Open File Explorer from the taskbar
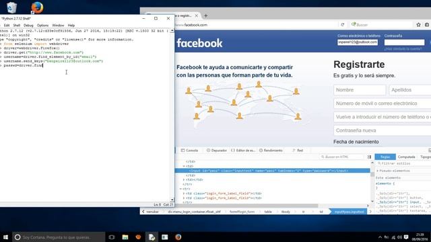Screen dimensions: 431x242 [125, 237]
